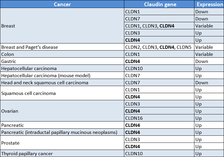Image resolution: width=224 pixels, height=157 pixels.
Task: Select the CLDN10 cell in Thyroid row
Action: [133, 154]
